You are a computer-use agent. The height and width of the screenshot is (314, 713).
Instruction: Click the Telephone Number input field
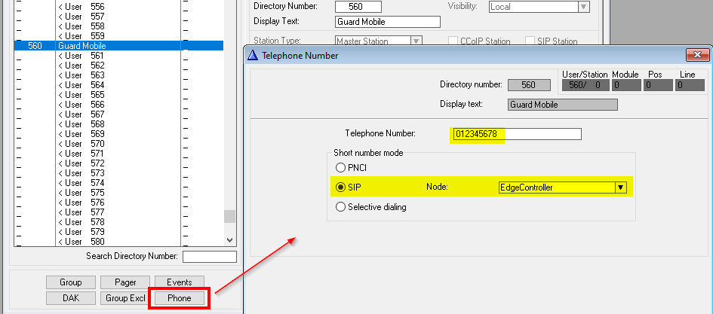click(x=516, y=134)
